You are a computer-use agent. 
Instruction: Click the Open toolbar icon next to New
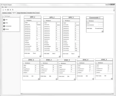[x=6, y=10]
